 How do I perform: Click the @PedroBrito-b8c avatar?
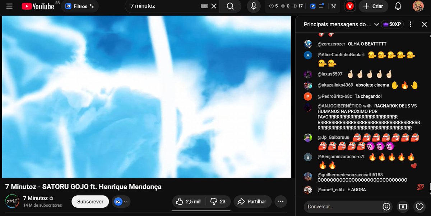[308, 96]
